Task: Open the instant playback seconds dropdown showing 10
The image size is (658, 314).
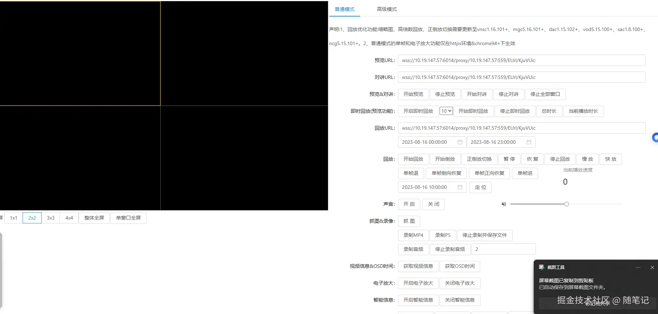Action: click(x=446, y=111)
